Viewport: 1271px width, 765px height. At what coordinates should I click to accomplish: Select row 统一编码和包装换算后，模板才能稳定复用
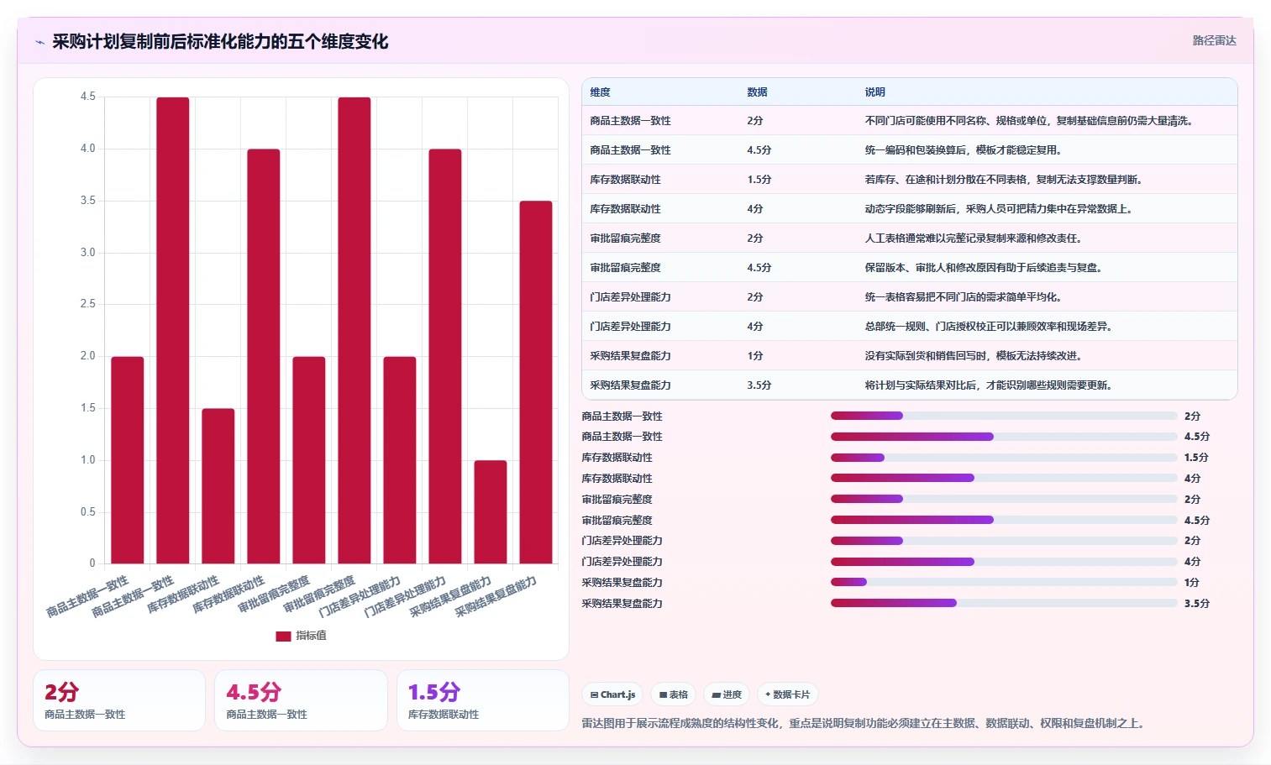[x=909, y=150]
